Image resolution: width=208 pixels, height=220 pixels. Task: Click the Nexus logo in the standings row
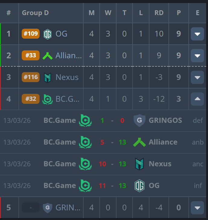(x=47, y=77)
